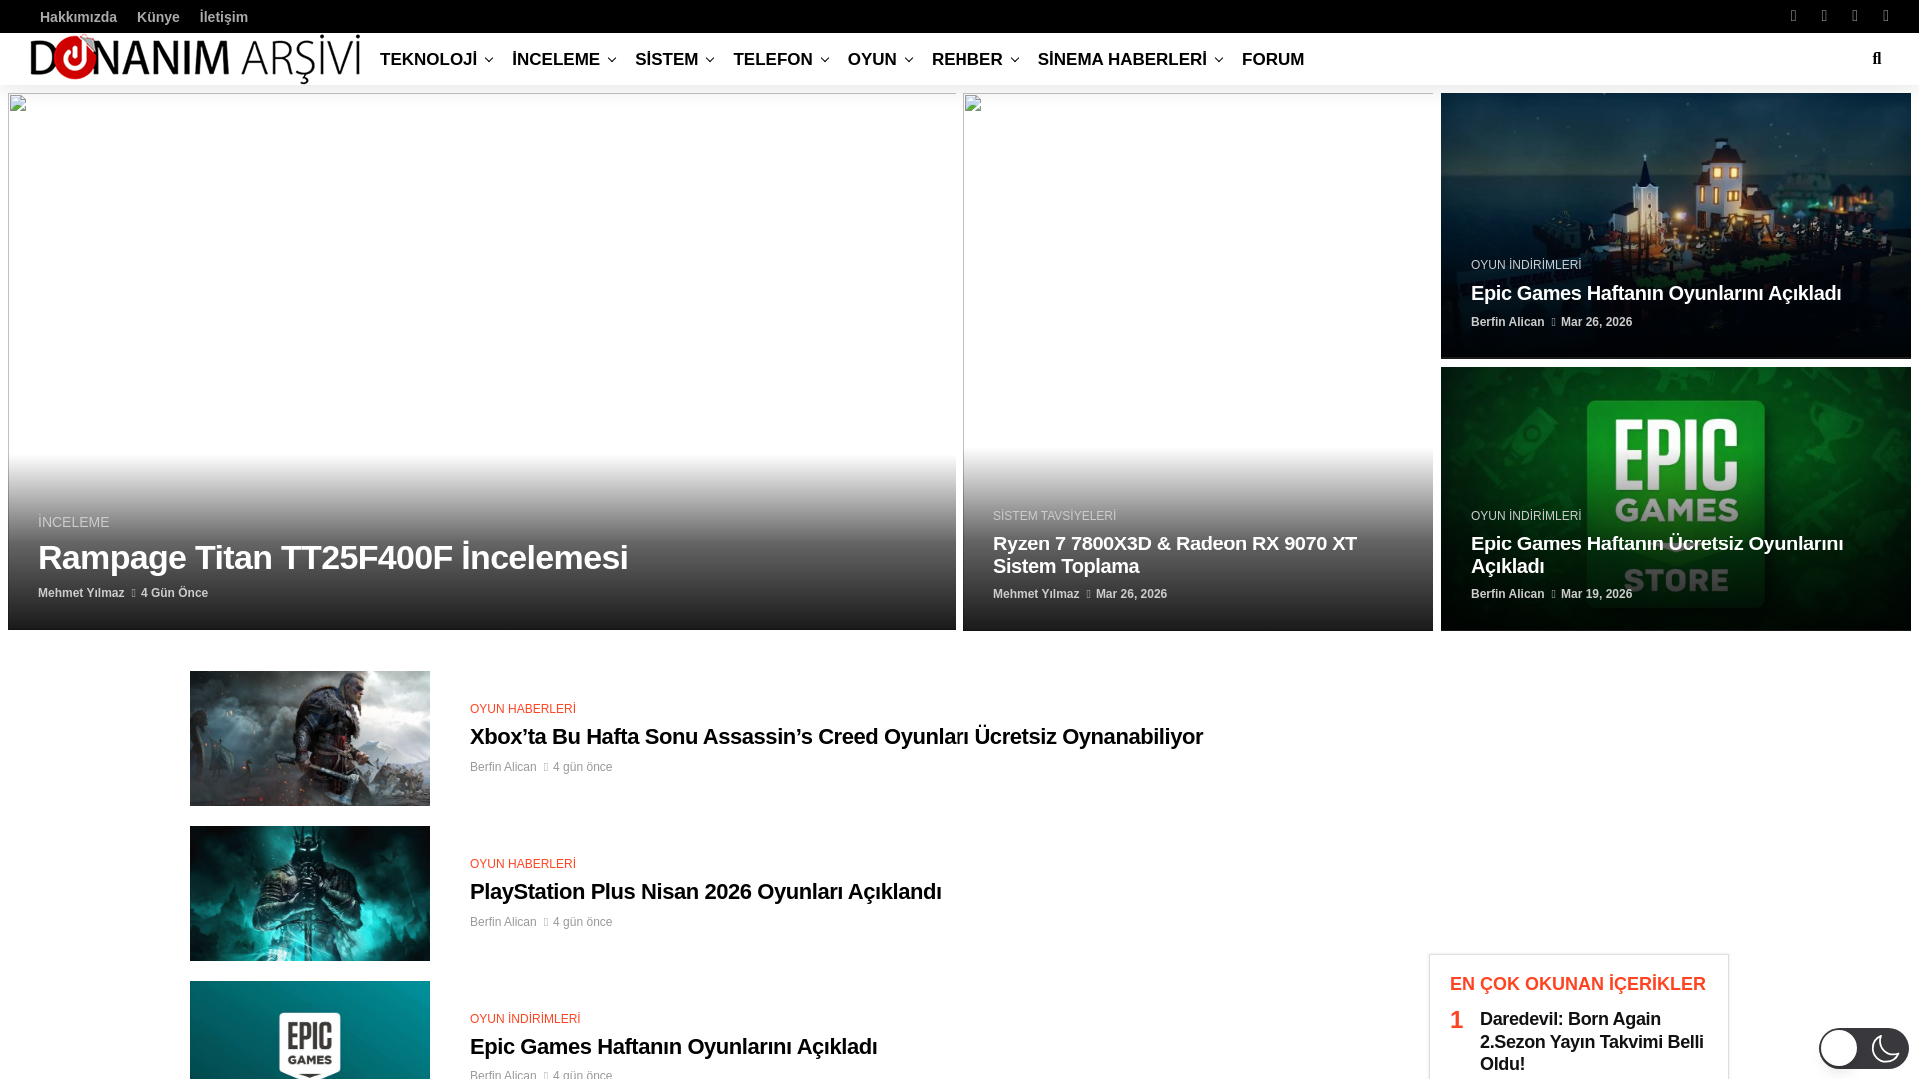Click the EN ÇOK OKUNAN İÇERİKLER heading
1919x1079 pixels.
point(1578,984)
